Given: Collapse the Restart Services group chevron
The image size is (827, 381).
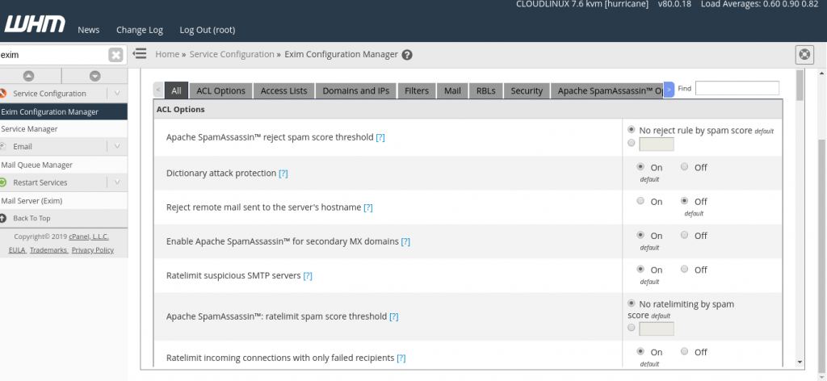Looking at the screenshot, I should pos(117,182).
